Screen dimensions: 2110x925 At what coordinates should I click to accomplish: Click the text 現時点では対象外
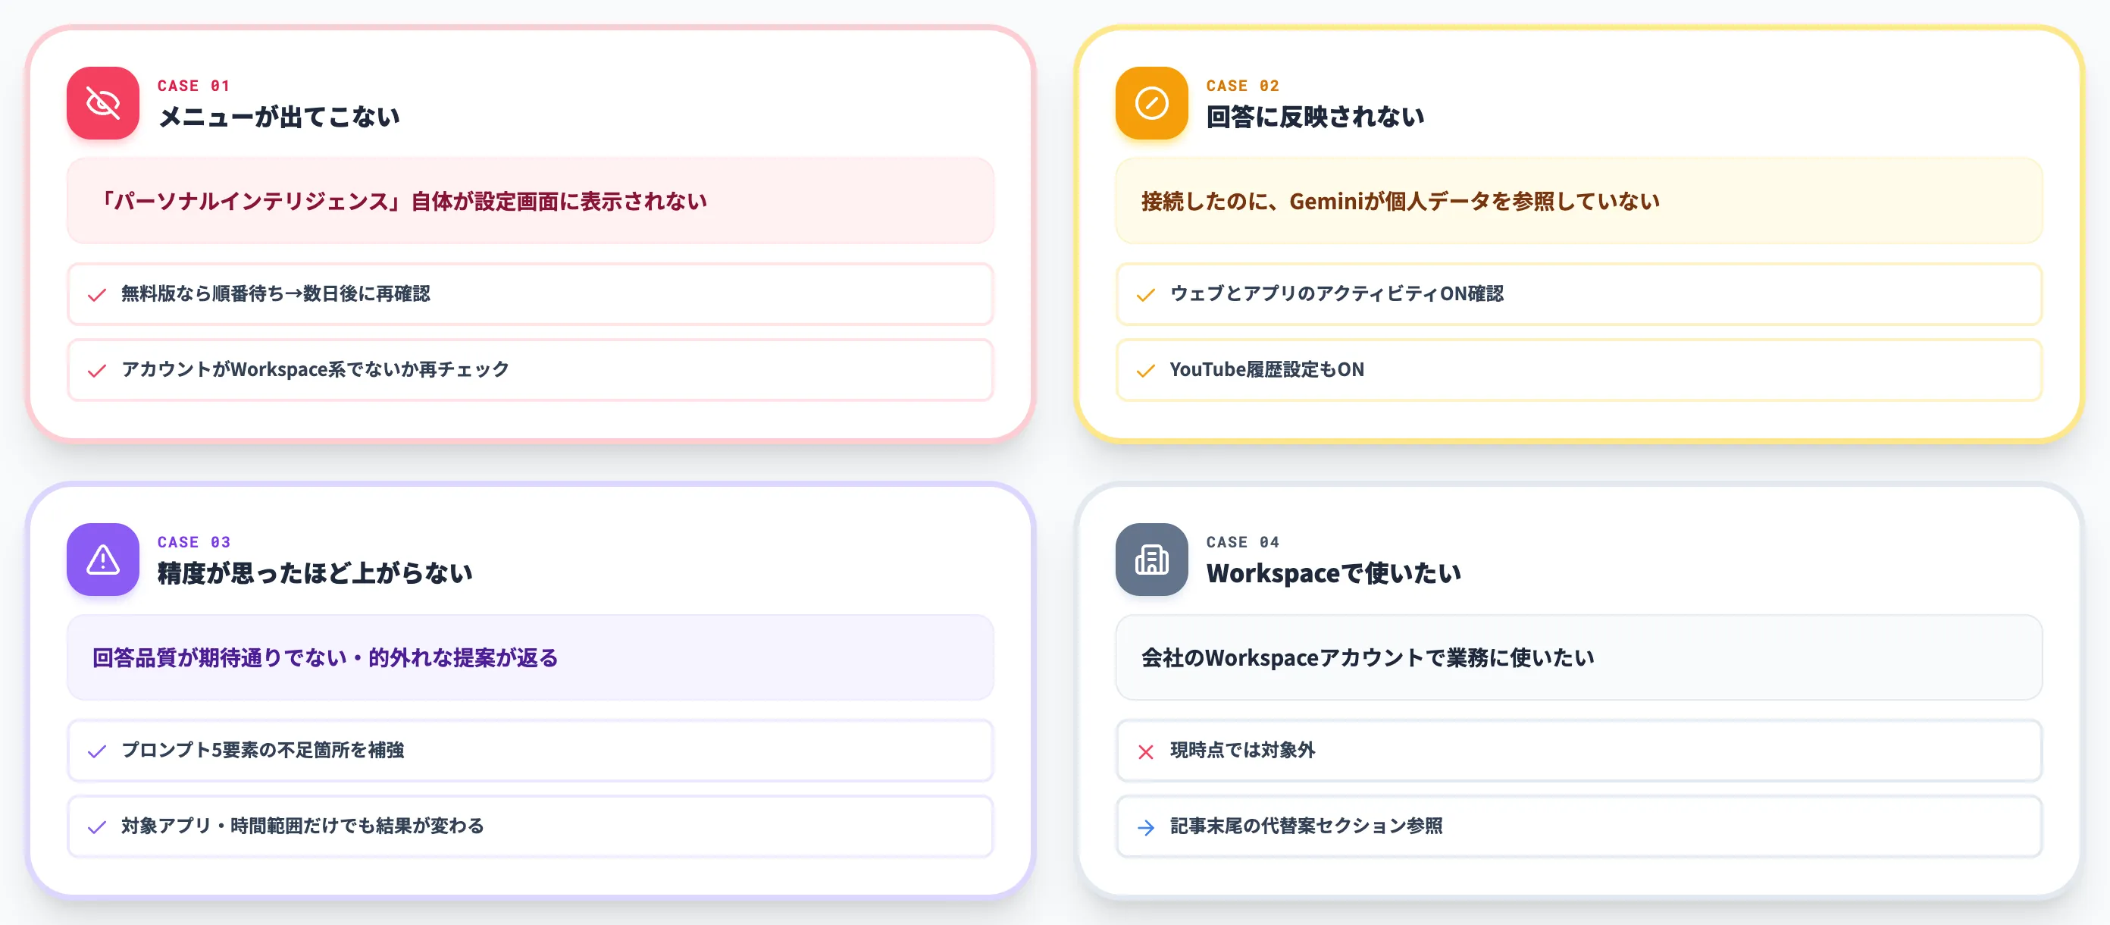[x=1241, y=750]
